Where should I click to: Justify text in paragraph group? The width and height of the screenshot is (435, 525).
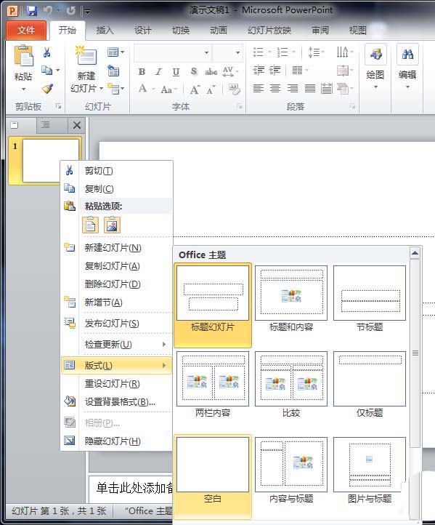click(x=310, y=89)
